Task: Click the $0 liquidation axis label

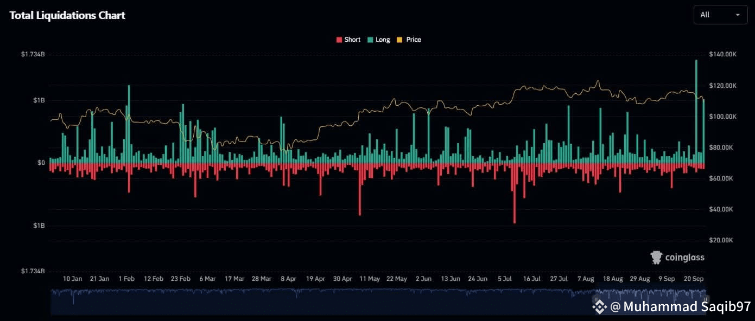Action: coord(41,163)
